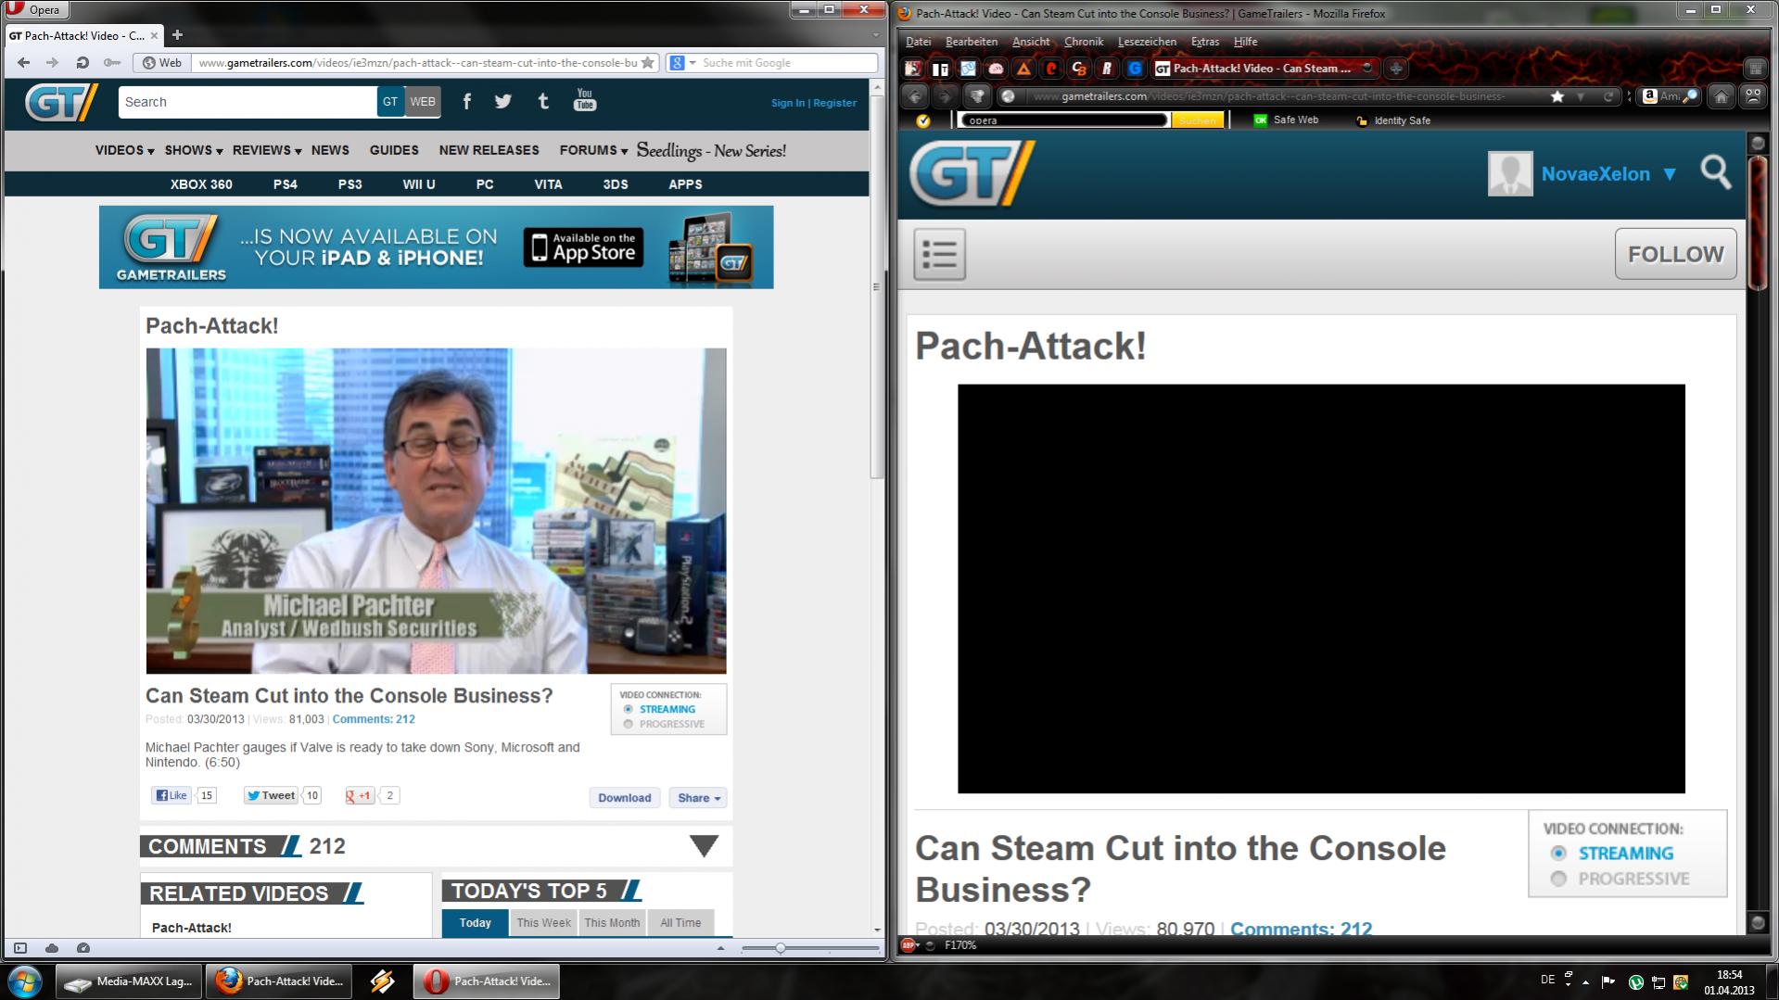Select PS4 platform in nav bar

click(x=286, y=184)
